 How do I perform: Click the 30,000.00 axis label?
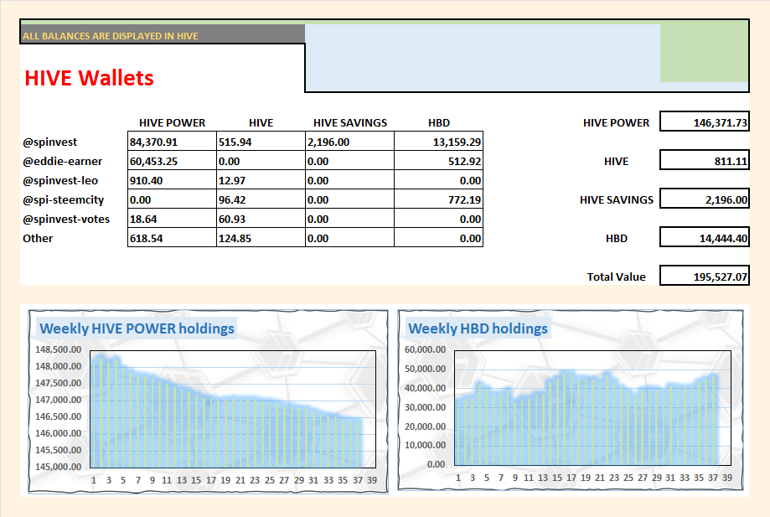click(426, 407)
